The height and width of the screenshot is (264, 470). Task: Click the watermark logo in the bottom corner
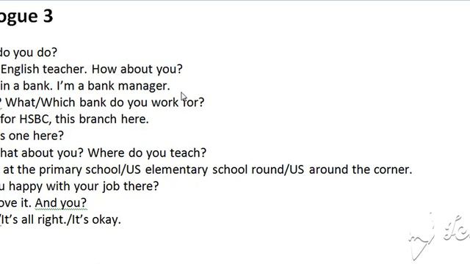point(439,236)
